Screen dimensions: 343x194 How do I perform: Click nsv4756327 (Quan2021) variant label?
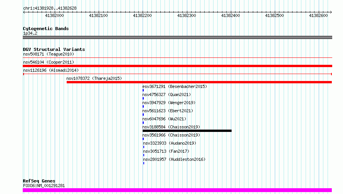[166, 94]
